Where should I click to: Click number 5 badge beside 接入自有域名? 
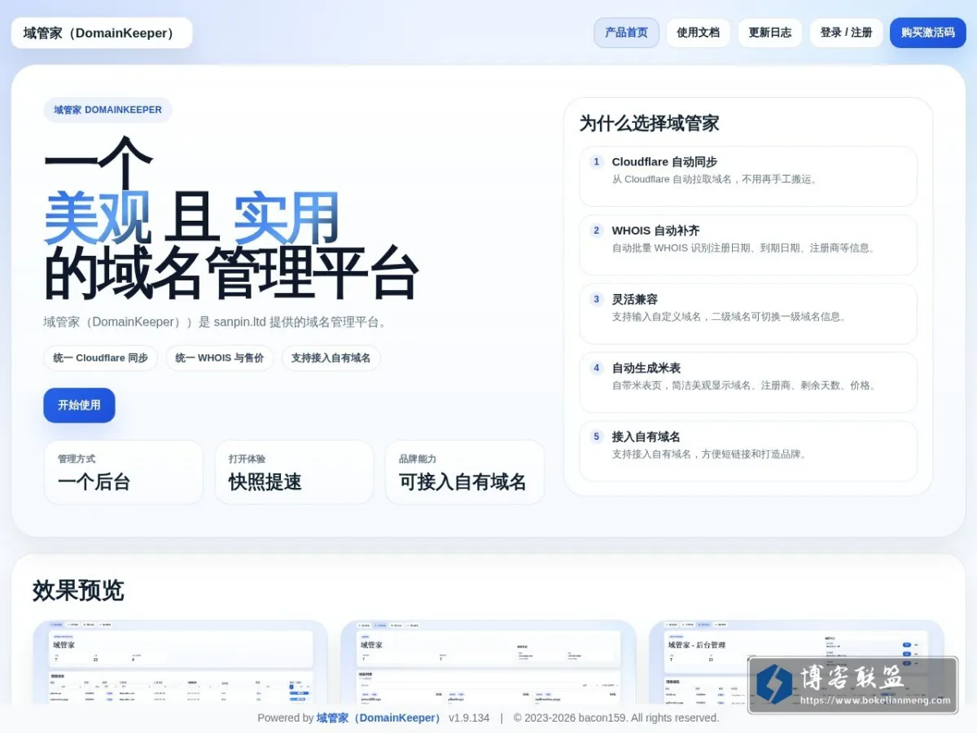coord(597,437)
